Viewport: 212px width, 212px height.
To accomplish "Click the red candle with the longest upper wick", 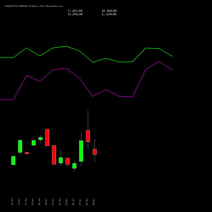I will 88,136.
